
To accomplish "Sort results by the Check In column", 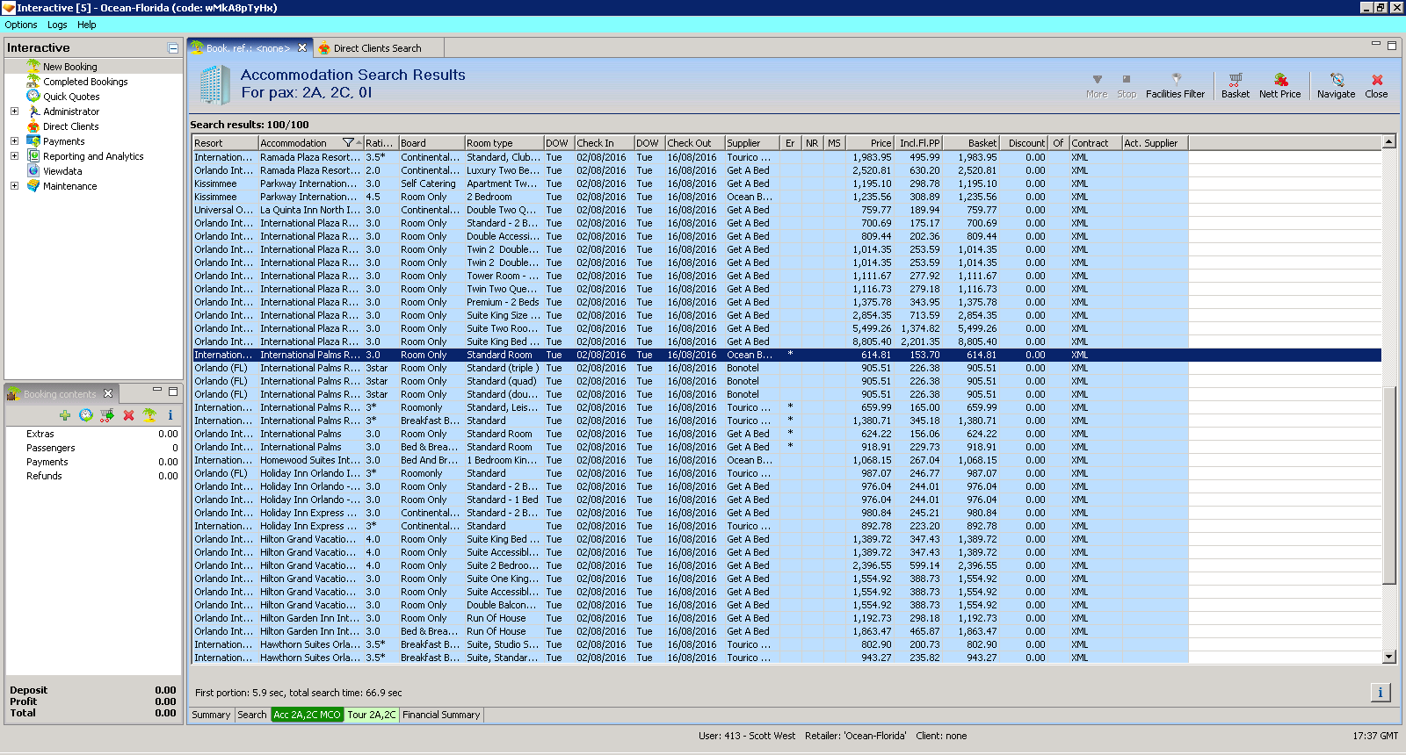I will coord(604,143).
